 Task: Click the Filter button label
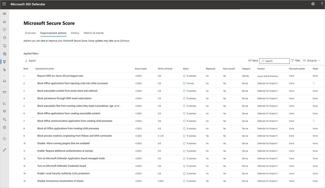coord(298,61)
